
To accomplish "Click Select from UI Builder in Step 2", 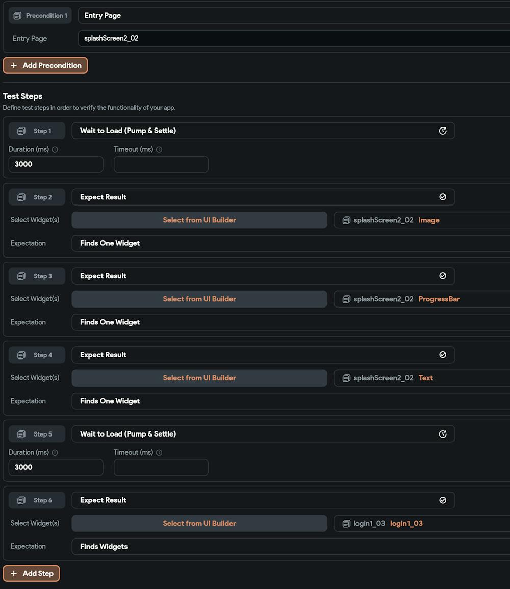I will tap(199, 220).
